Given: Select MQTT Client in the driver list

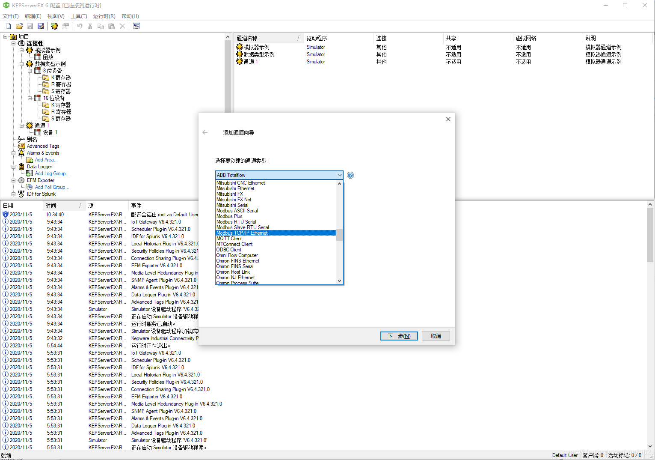Looking at the screenshot, I should point(276,239).
